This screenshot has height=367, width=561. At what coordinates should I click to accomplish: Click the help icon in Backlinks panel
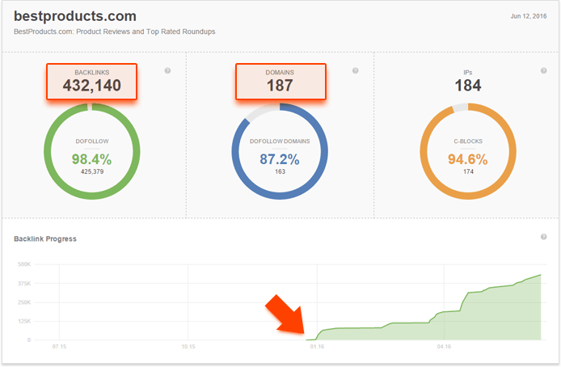click(167, 71)
